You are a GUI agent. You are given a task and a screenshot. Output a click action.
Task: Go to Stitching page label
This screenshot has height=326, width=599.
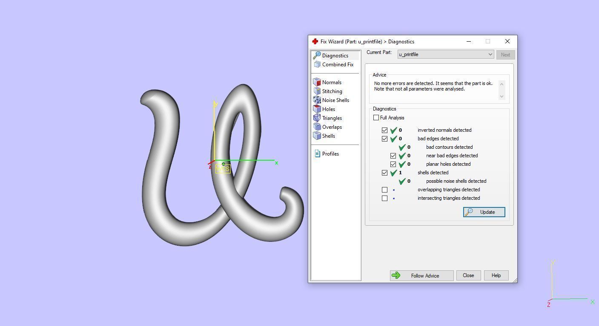pyautogui.click(x=332, y=91)
